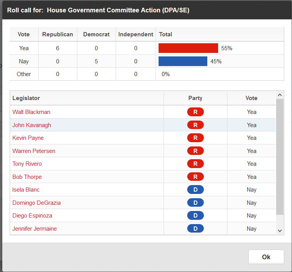292x272 pixels.
Task: Click the Other row label in summary
Action: pos(24,74)
